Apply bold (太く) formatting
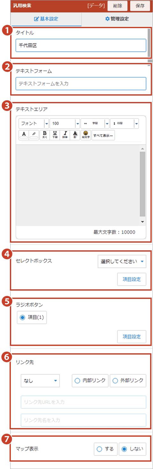 tap(45, 135)
